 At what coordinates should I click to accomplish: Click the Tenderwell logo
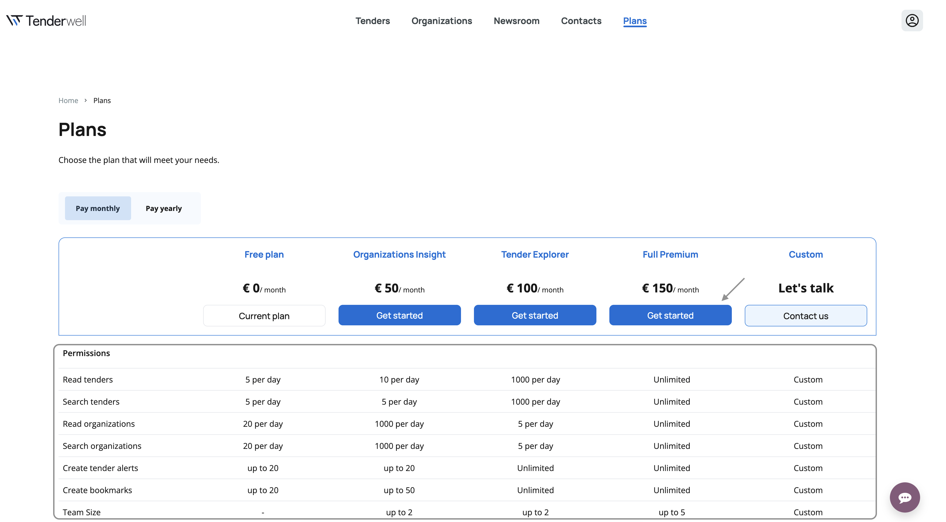coord(46,21)
